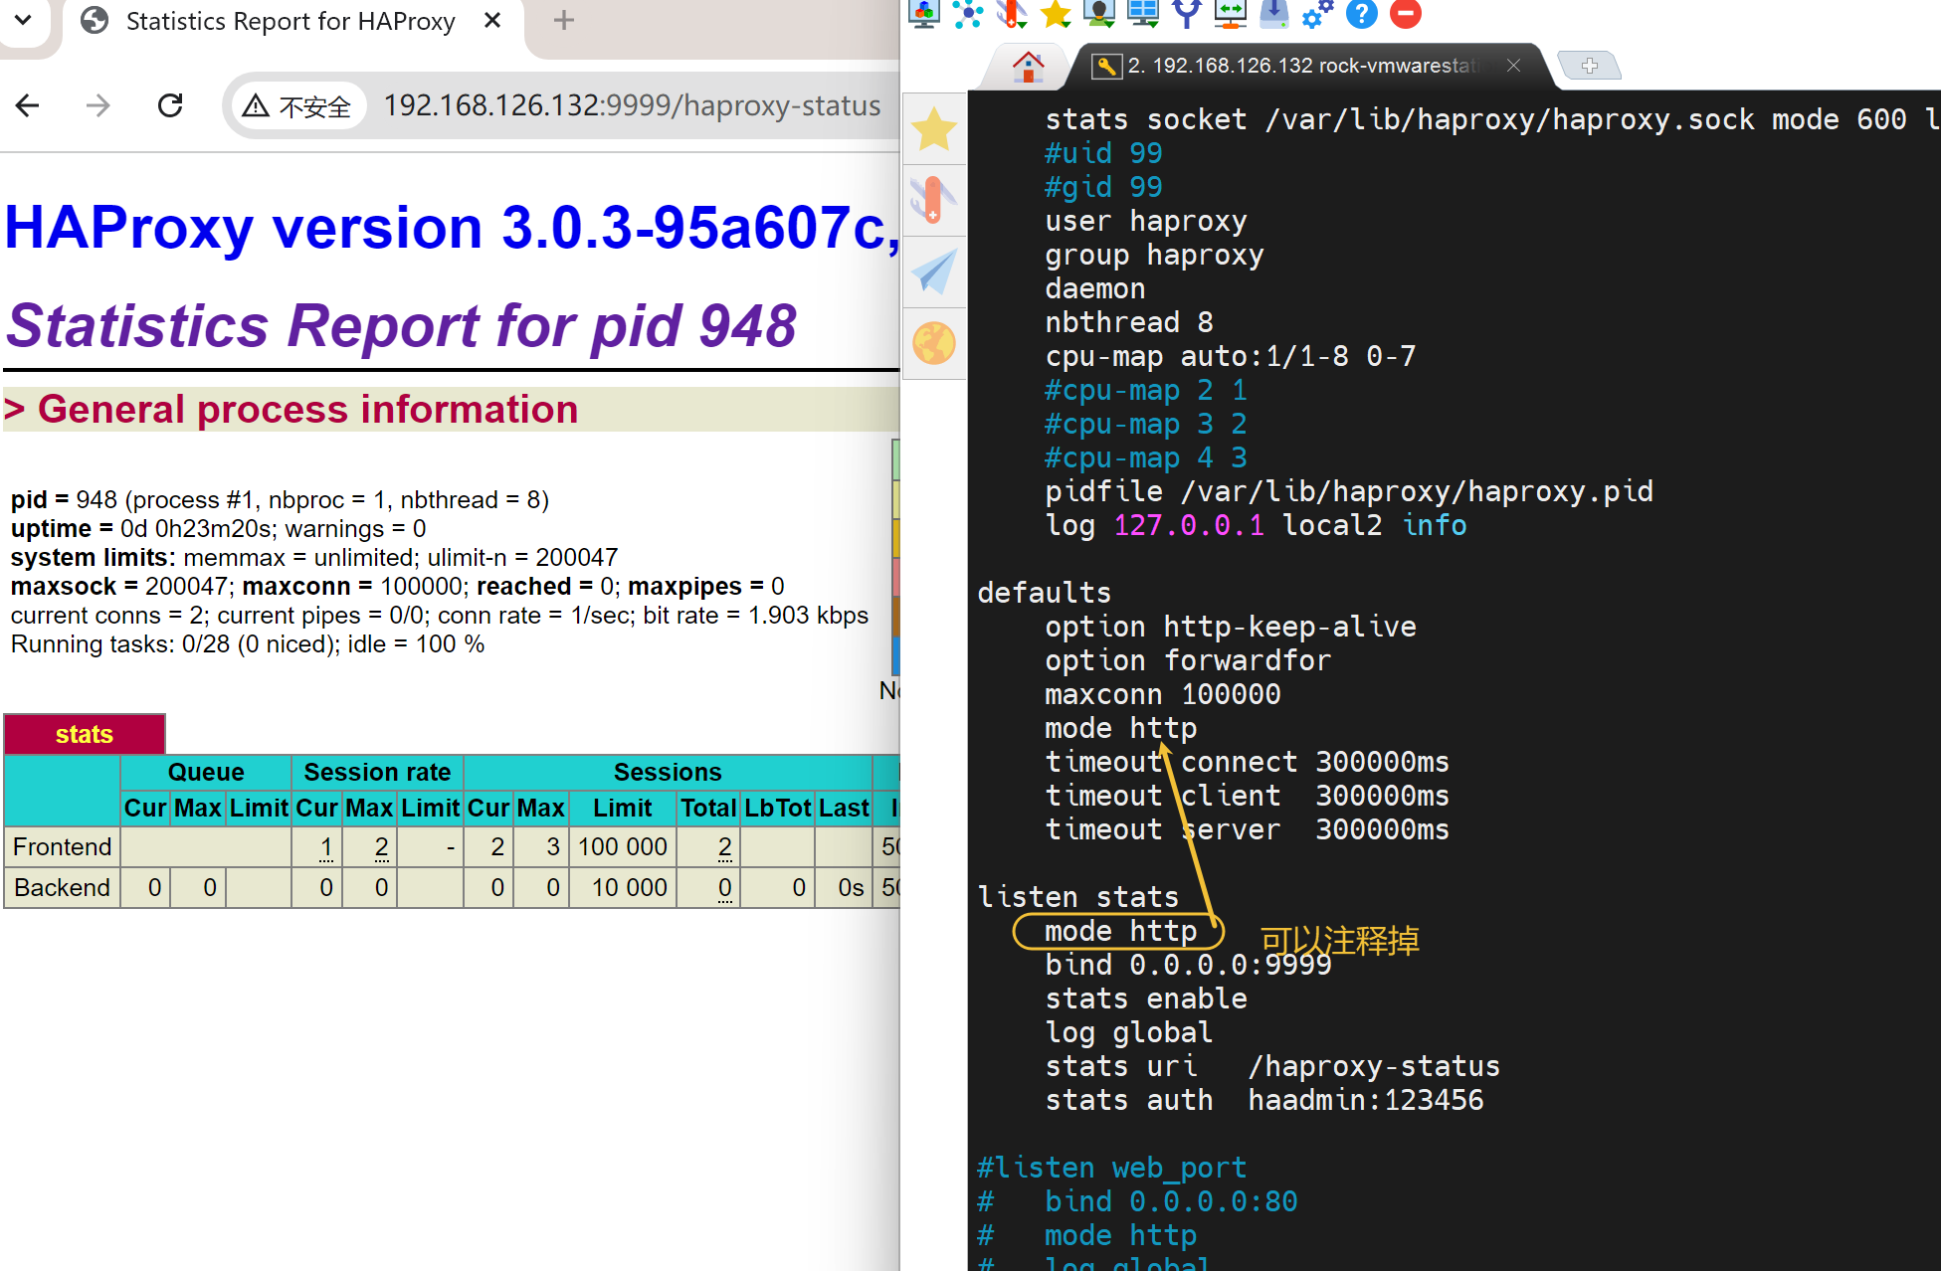
Task: Open the sidebar star Sessions tab
Action: [x=933, y=129]
